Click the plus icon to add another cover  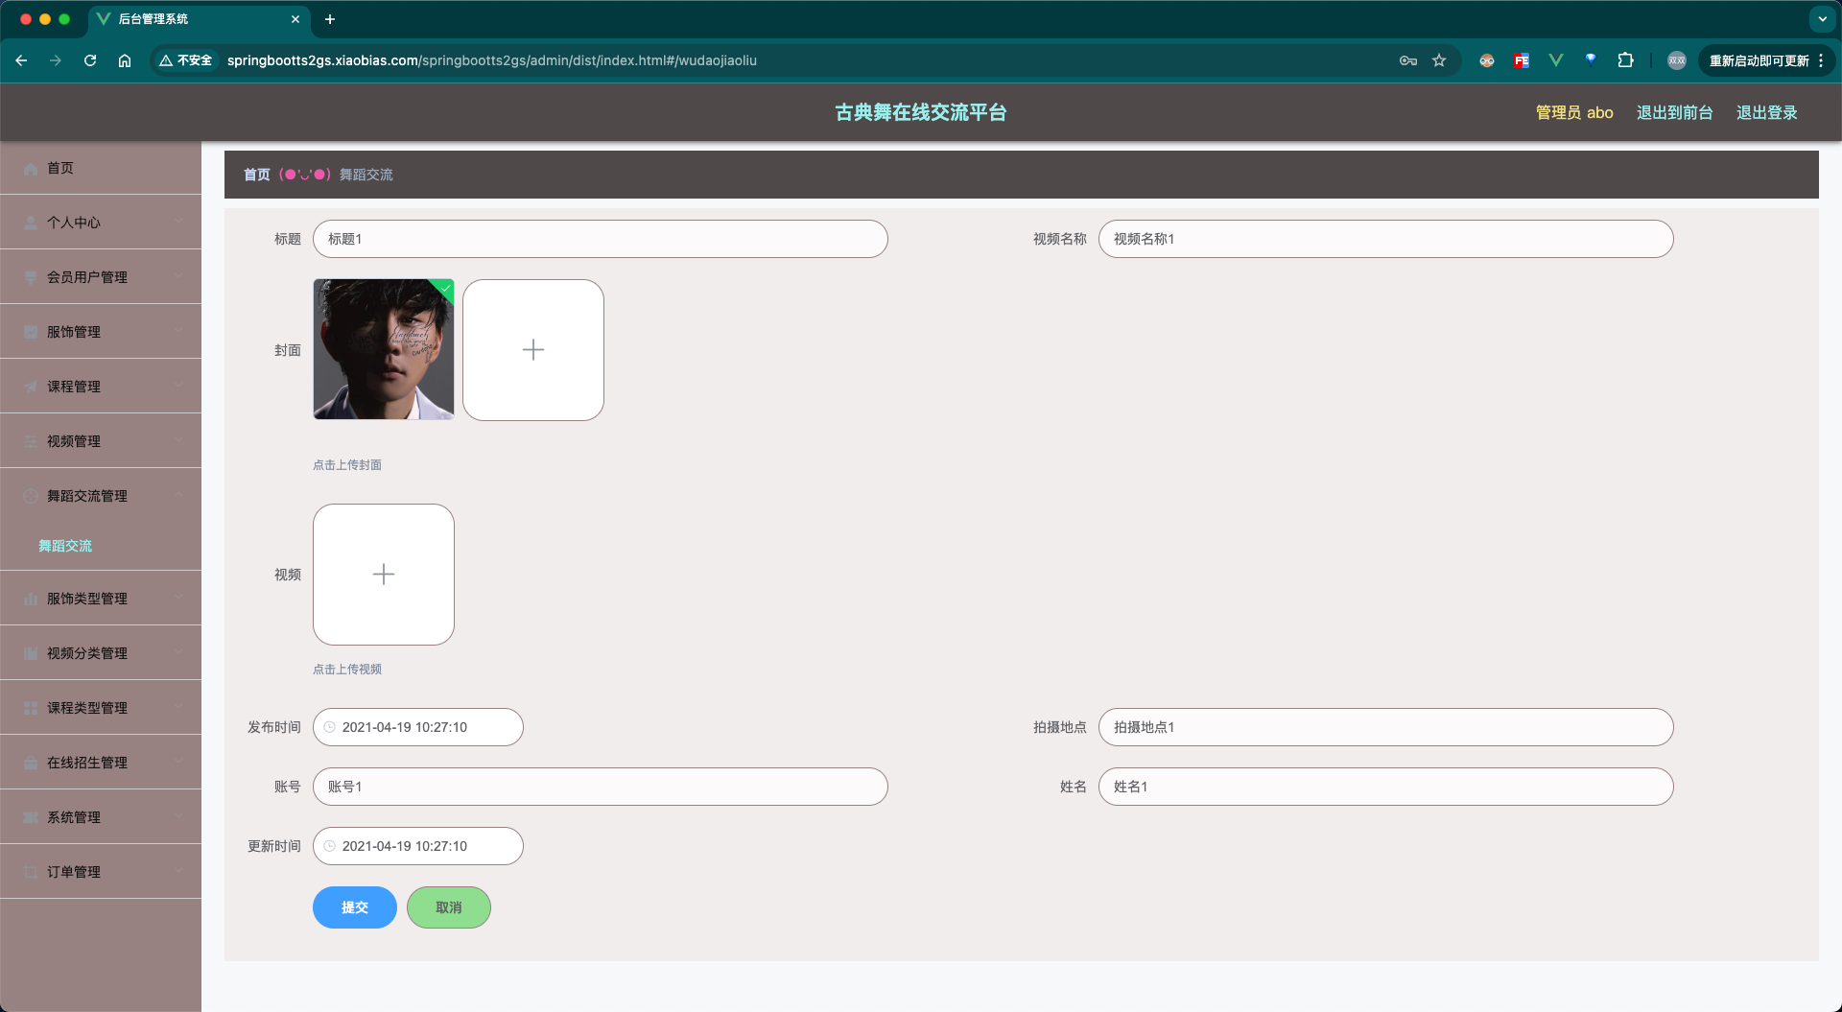point(533,350)
